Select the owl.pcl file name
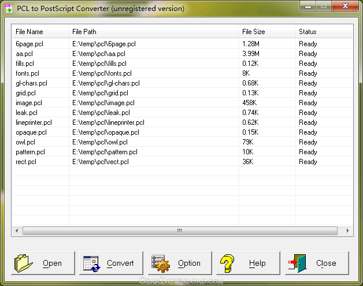The width and height of the screenshot is (363, 286). [25, 142]
